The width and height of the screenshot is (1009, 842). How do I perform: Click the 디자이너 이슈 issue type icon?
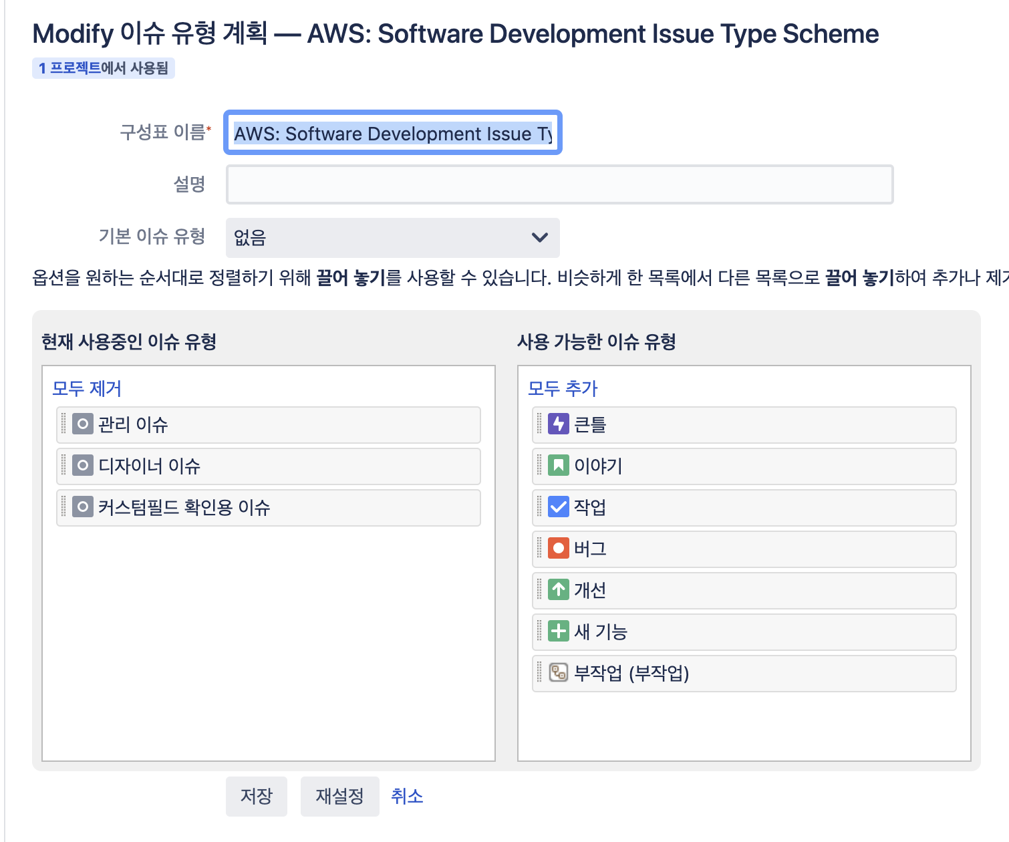coord(83,465)
